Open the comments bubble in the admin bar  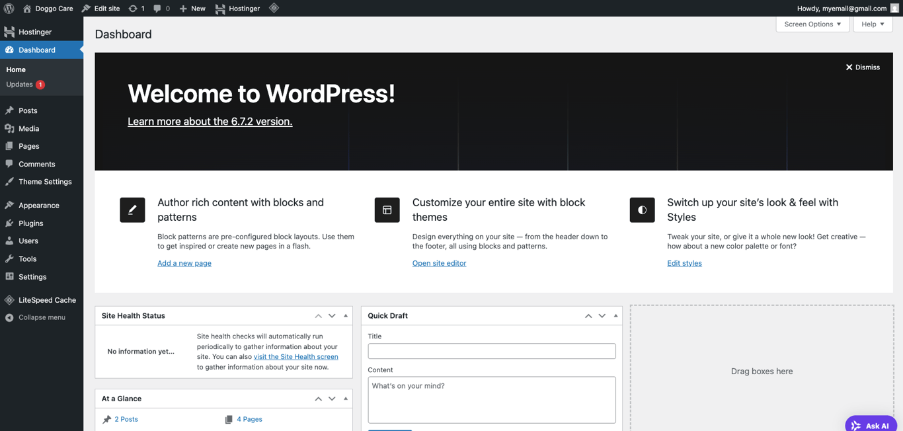click(x=158, y=8)
